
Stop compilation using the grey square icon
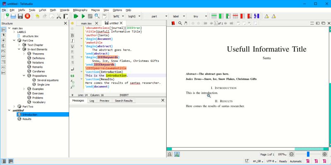(90, 16)
